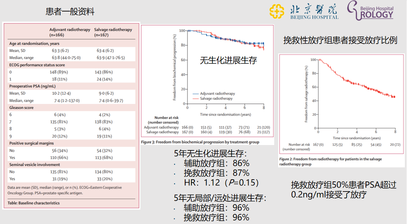
Task: Click the Beijing Hospital Urology logo
Action: click(x=371, y=11)
